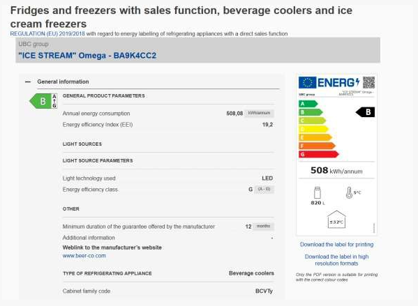
Task: Click the bottle volume icon above 820 L
Action: pos(318,192)
